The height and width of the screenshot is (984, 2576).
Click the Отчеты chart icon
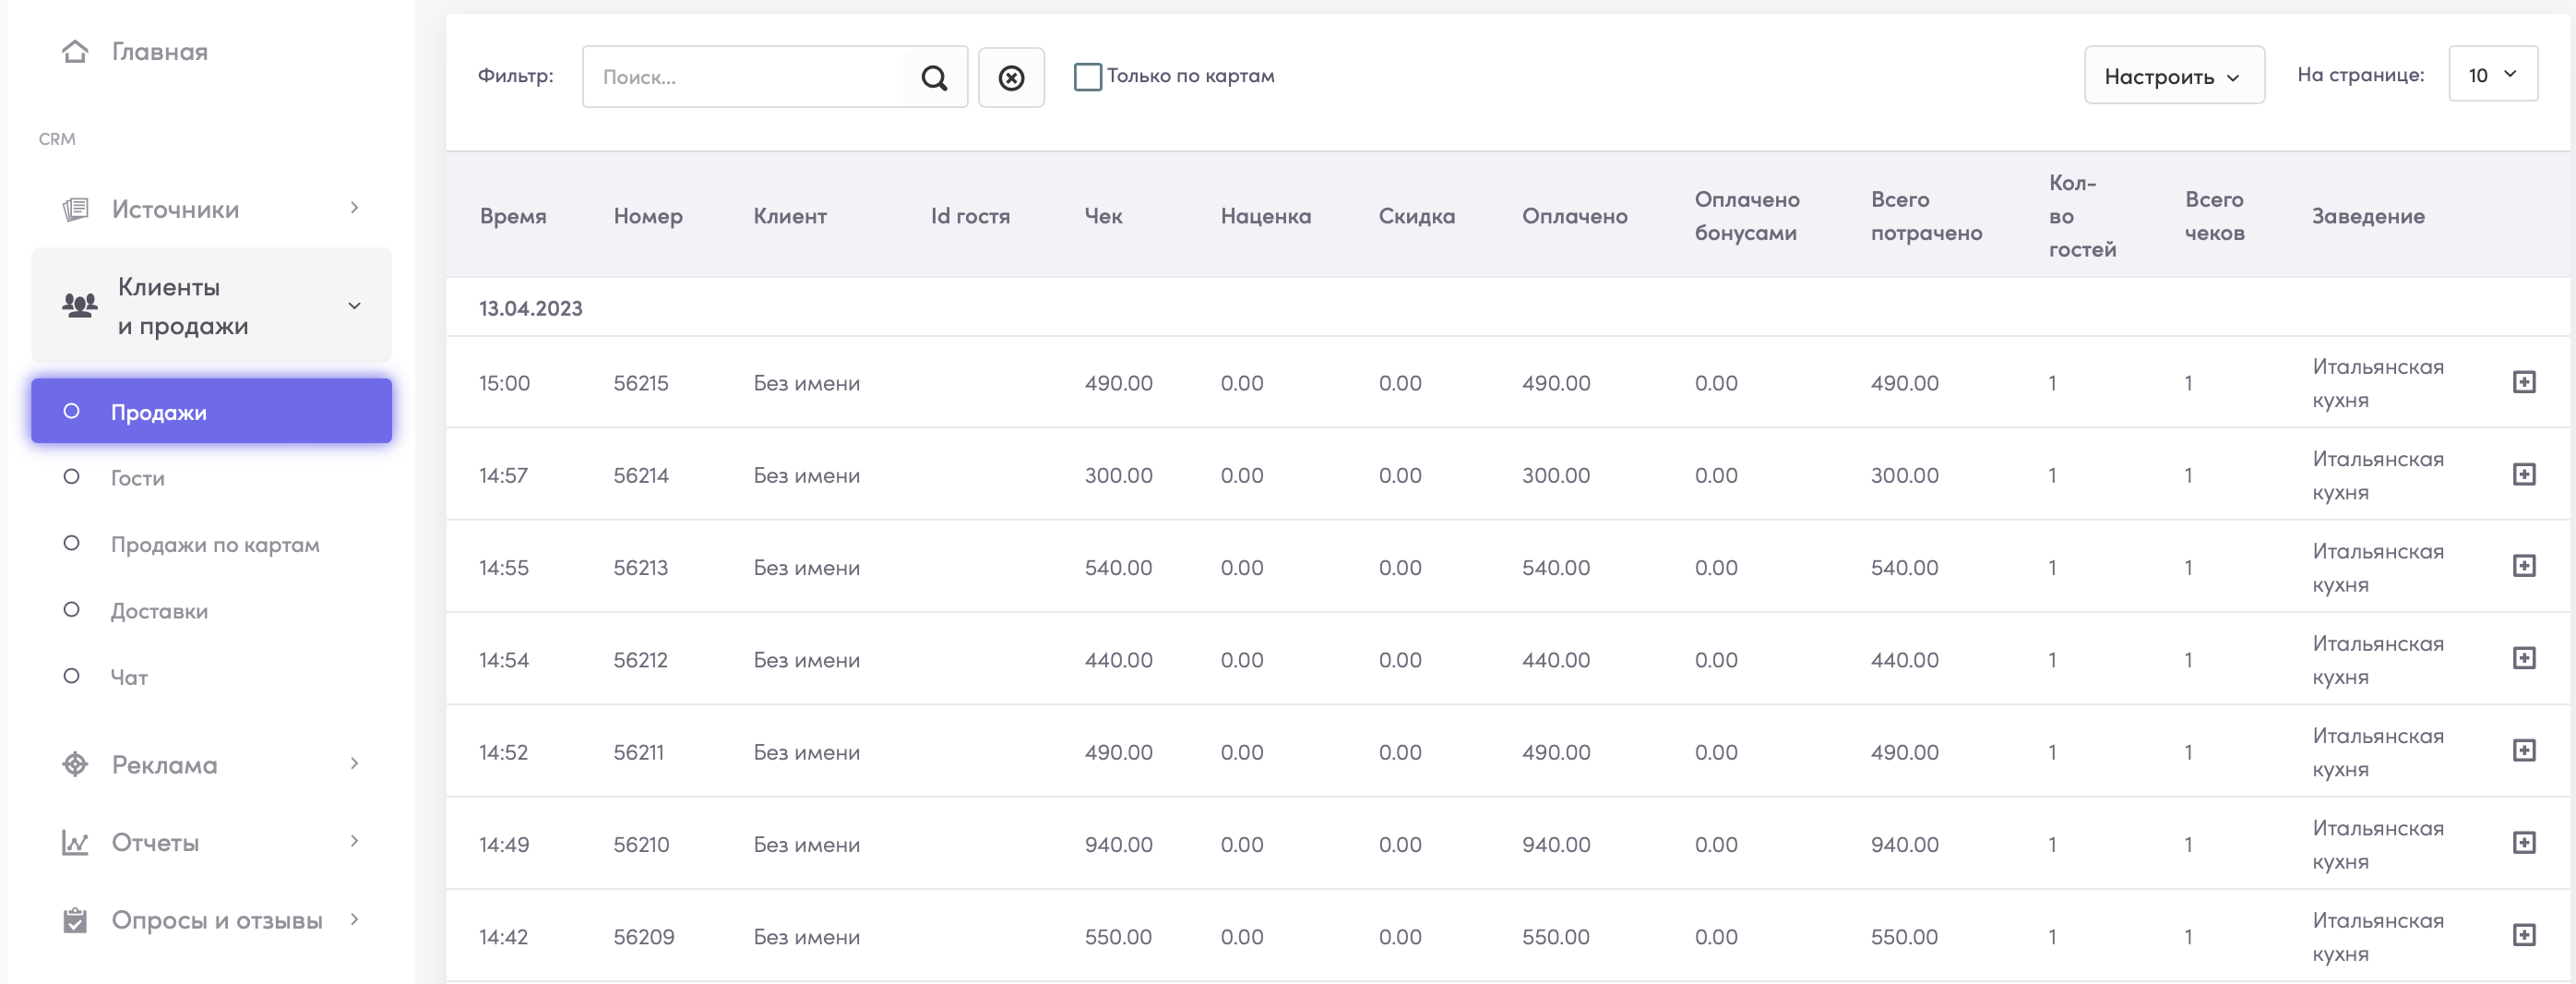[x=75, y=842]
